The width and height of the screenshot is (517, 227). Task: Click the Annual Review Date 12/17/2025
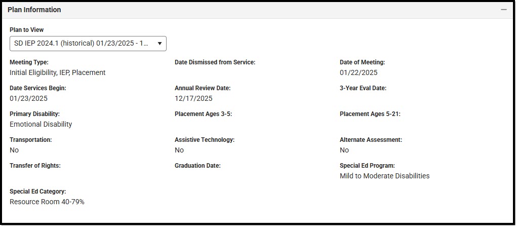pos(193,98)
